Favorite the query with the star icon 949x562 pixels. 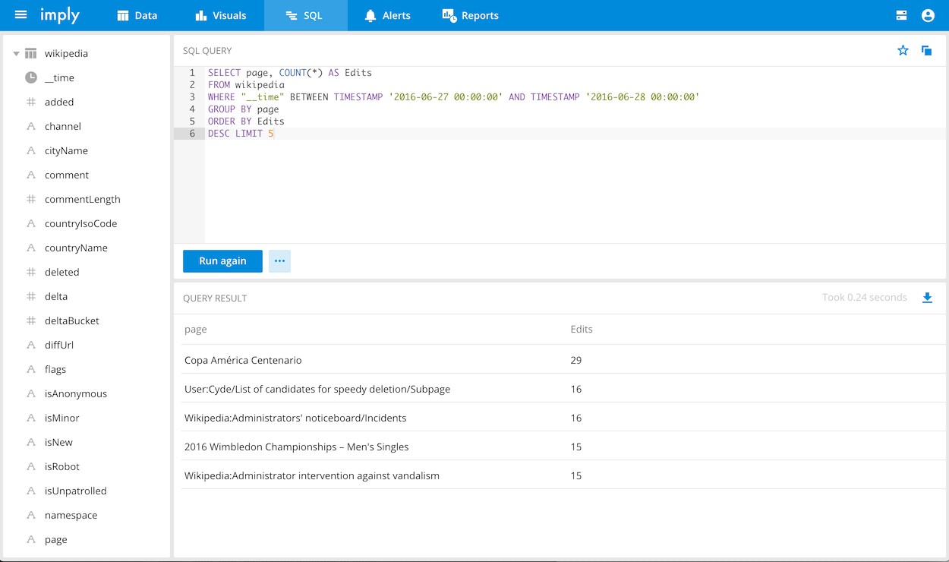[x=903, y=50]
